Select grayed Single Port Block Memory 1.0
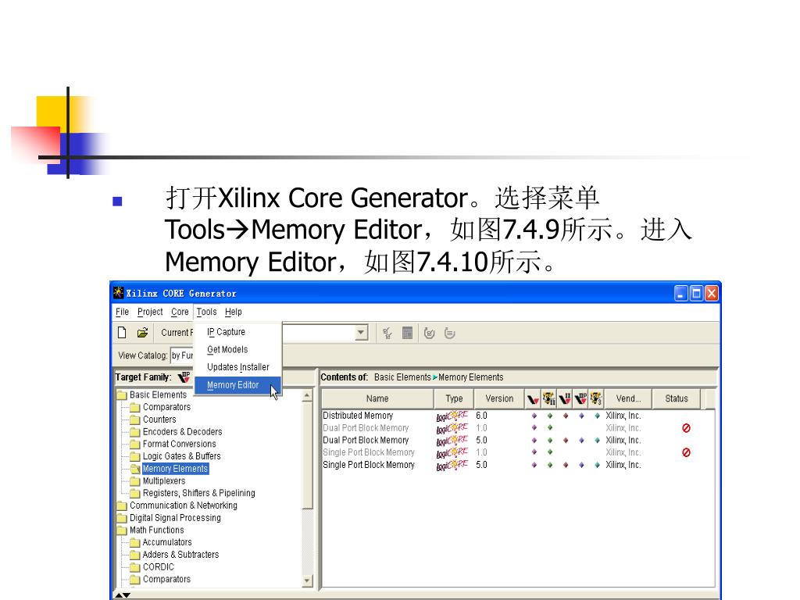 click(518, 452)
